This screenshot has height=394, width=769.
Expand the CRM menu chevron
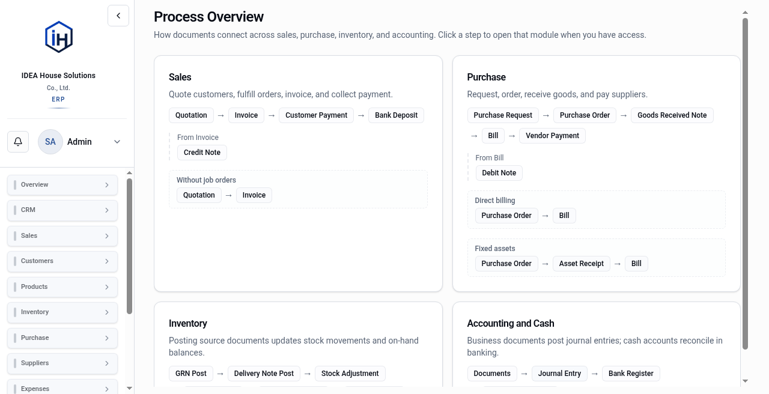click(107, 210)
